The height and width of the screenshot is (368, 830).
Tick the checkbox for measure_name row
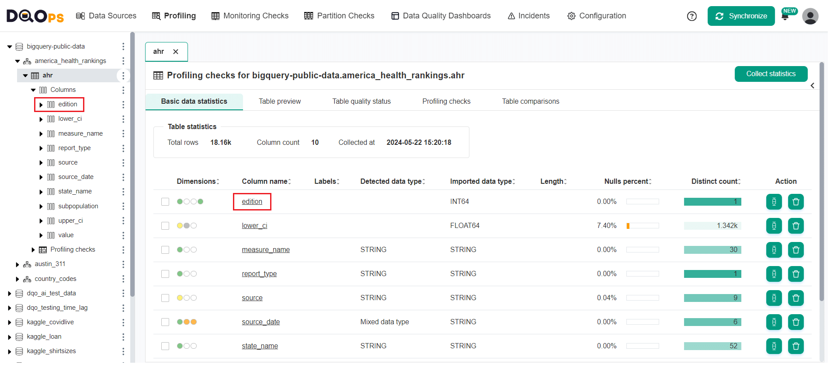165,250
